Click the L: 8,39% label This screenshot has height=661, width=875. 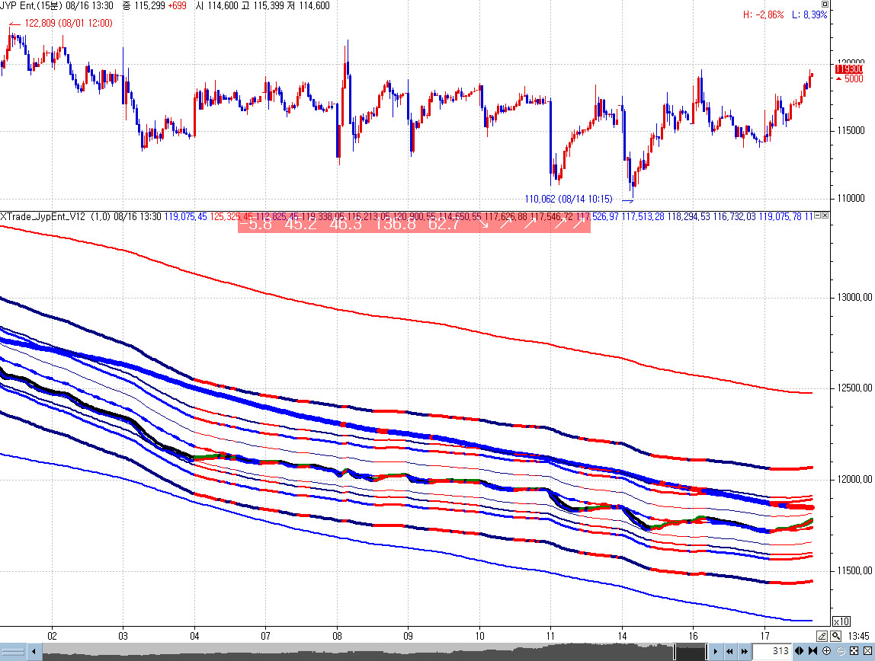(809, 15)
